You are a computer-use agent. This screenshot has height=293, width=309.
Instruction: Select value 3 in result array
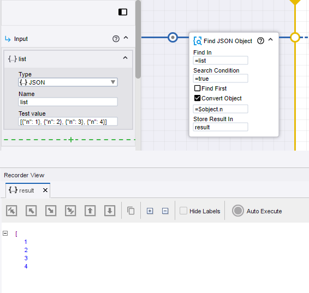(x=26, y=258)
